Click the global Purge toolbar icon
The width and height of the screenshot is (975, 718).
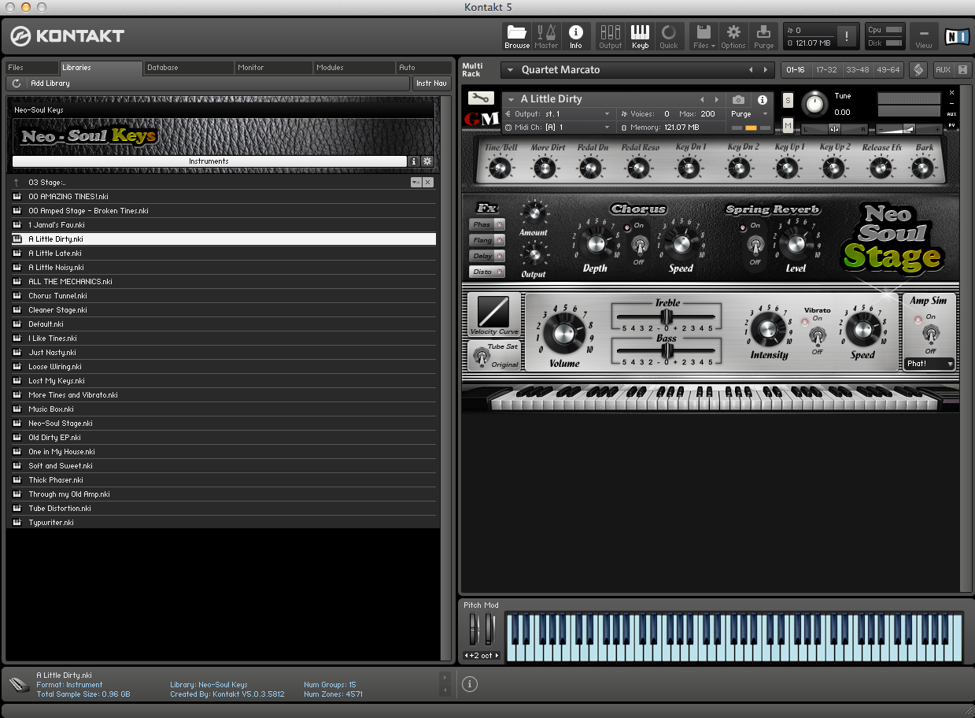(x=764, y=36)
